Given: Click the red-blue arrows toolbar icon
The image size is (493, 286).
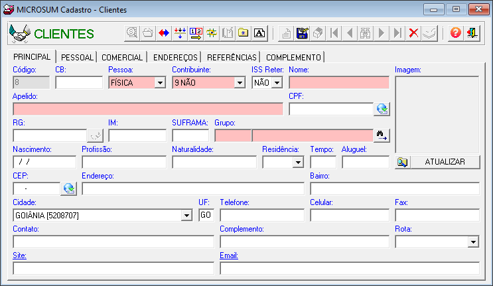Looking at the screenshot, I should click(164, 33).
